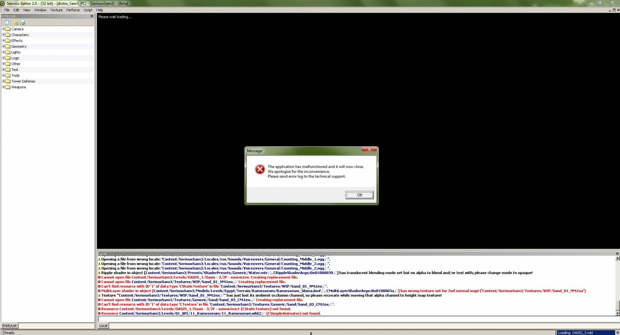Click log line about 11_Ramesseum.wld not found

(x=209, y=314)
